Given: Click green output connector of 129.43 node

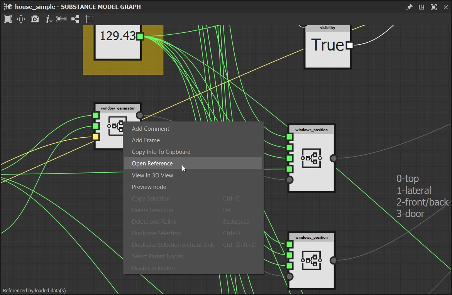Looking at the screenshot, I should (140, 36).
